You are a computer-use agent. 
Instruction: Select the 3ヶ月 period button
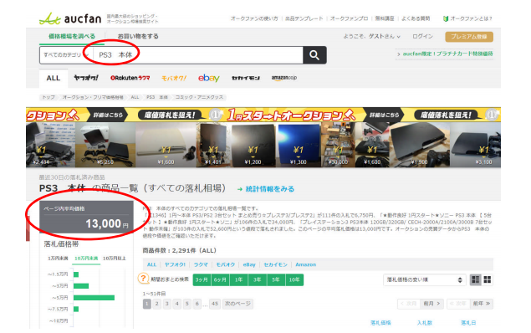coord(202,279)
